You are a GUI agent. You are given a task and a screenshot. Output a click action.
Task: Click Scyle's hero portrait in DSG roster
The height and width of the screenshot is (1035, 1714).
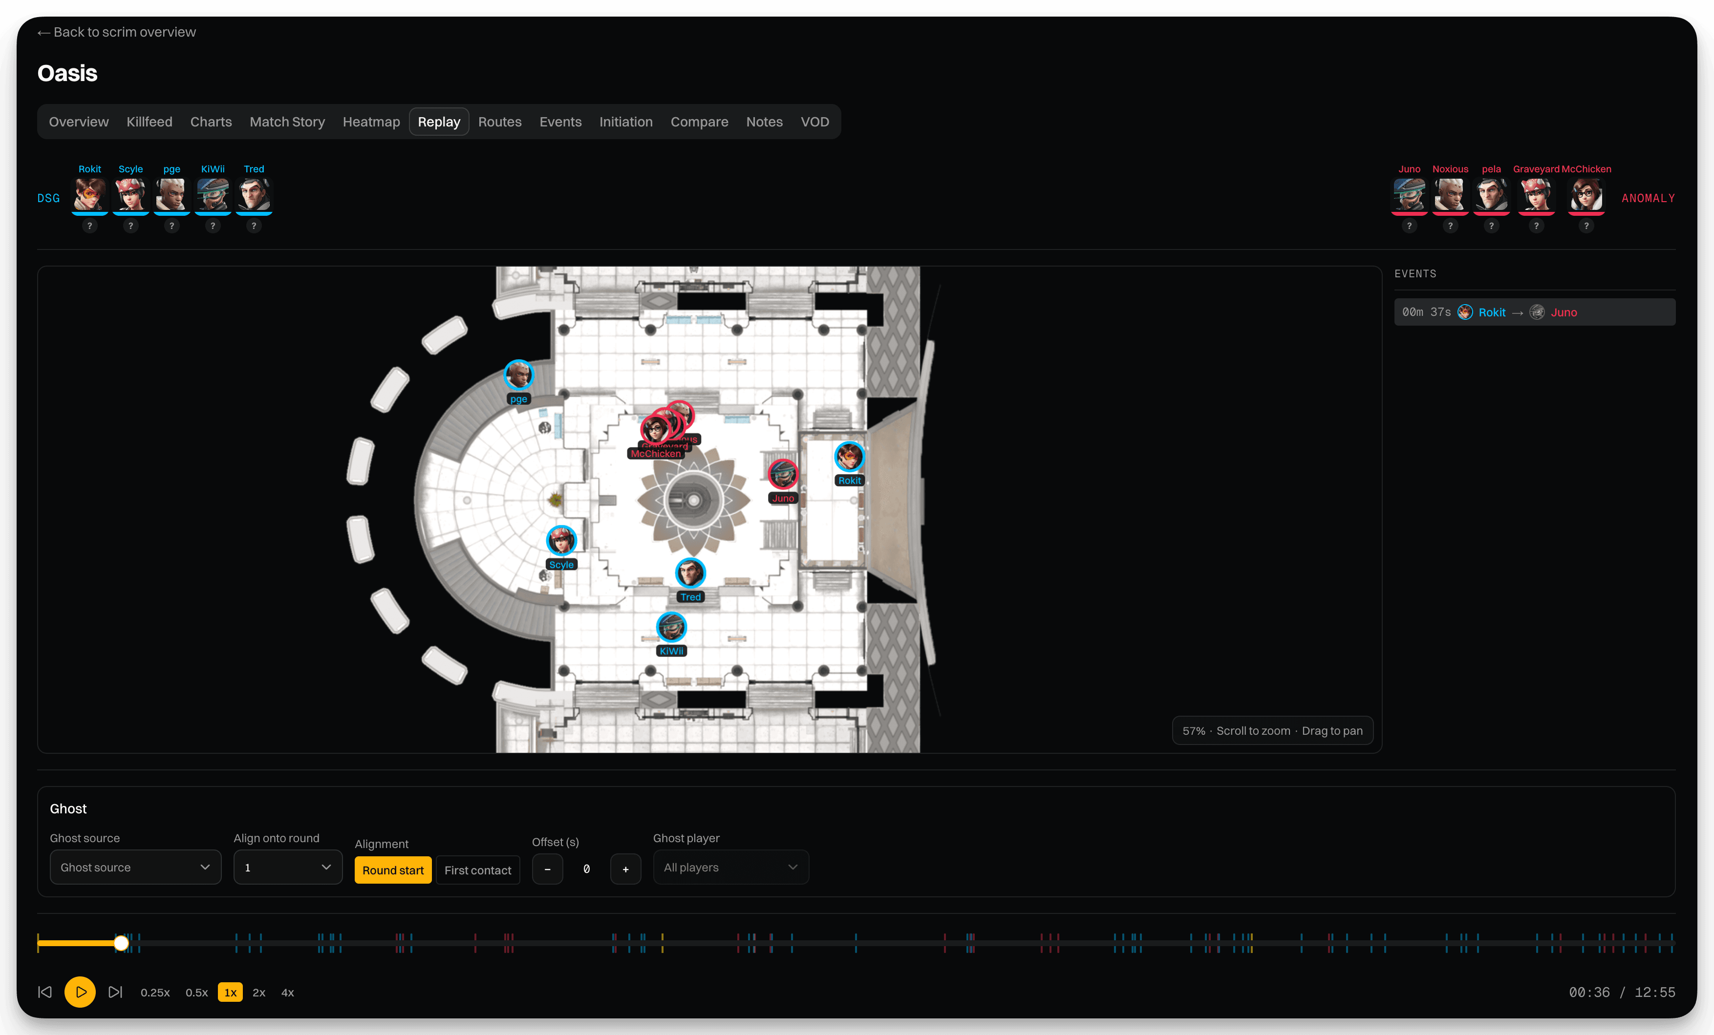coord(131,195)
